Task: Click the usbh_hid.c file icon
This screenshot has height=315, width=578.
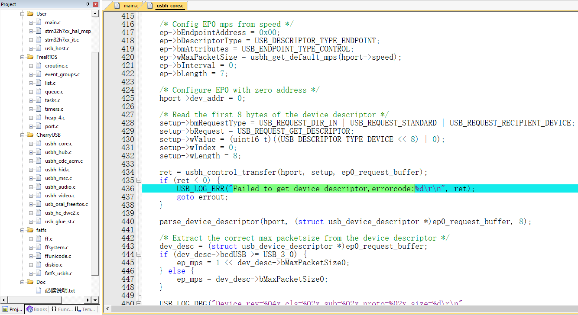Action: 39,170
